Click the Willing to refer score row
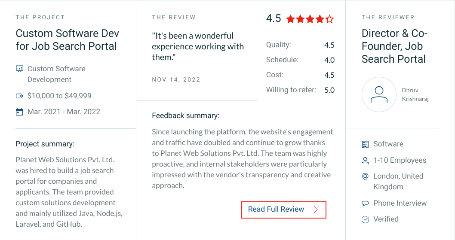 [300, 90]
